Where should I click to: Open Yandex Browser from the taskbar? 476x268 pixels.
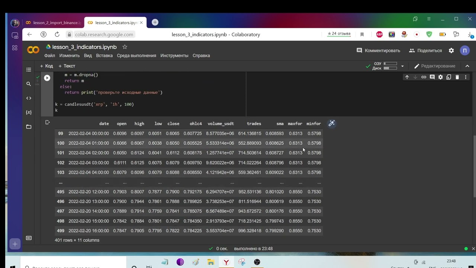pyautogui.click(x=226, y=262)
